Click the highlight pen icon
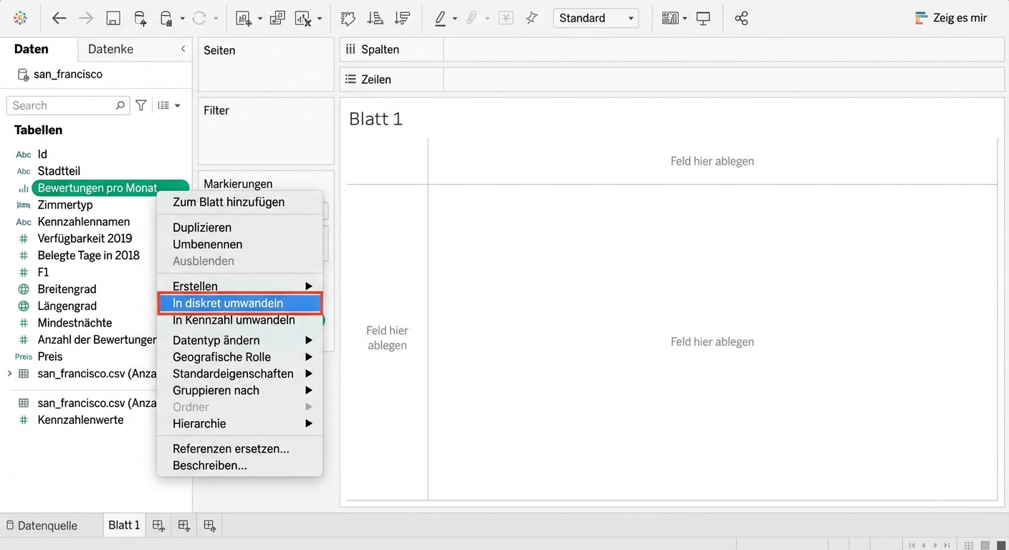Viewport: 1009px width, 550px height. click(441, 19)
